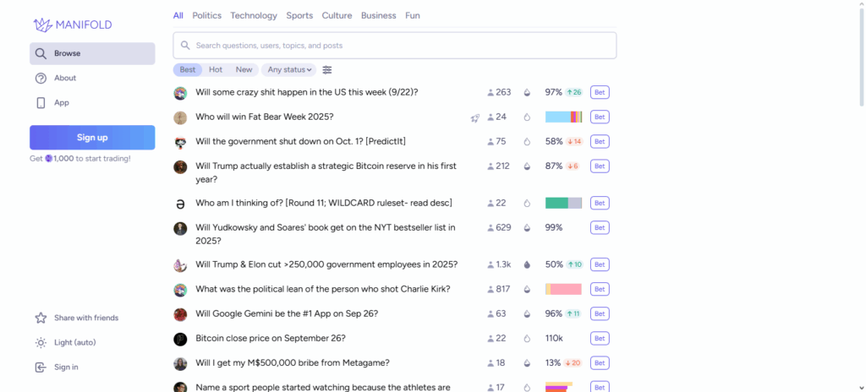This screenshot has width=866, height=392.
Task: Open About in the sidebar
Action: pyautogui.click(x=92, y=79)
